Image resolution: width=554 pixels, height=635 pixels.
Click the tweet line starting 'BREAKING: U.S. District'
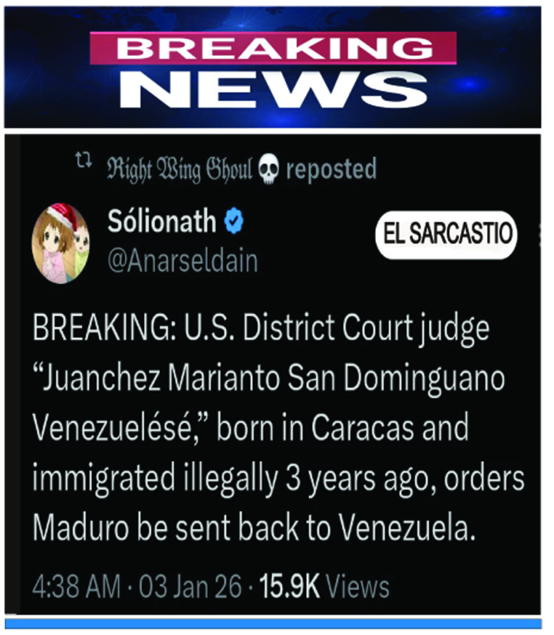(261, 329)
